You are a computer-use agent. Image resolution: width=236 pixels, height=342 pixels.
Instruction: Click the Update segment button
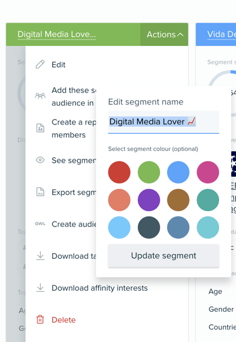164,256
